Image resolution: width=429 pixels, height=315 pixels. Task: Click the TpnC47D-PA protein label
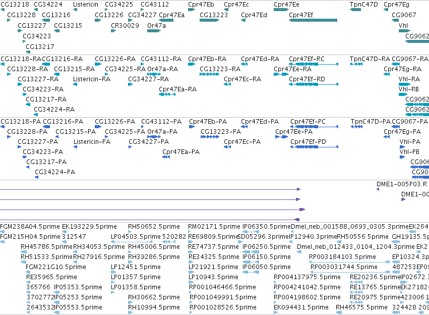(371, 122)
